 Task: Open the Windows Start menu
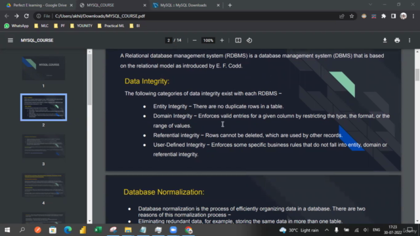[x=7, y=230]
